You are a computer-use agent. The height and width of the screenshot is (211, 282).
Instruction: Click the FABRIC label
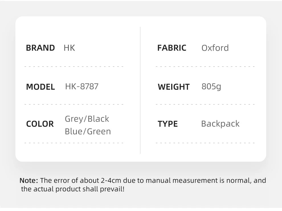(x=172, y=48)
